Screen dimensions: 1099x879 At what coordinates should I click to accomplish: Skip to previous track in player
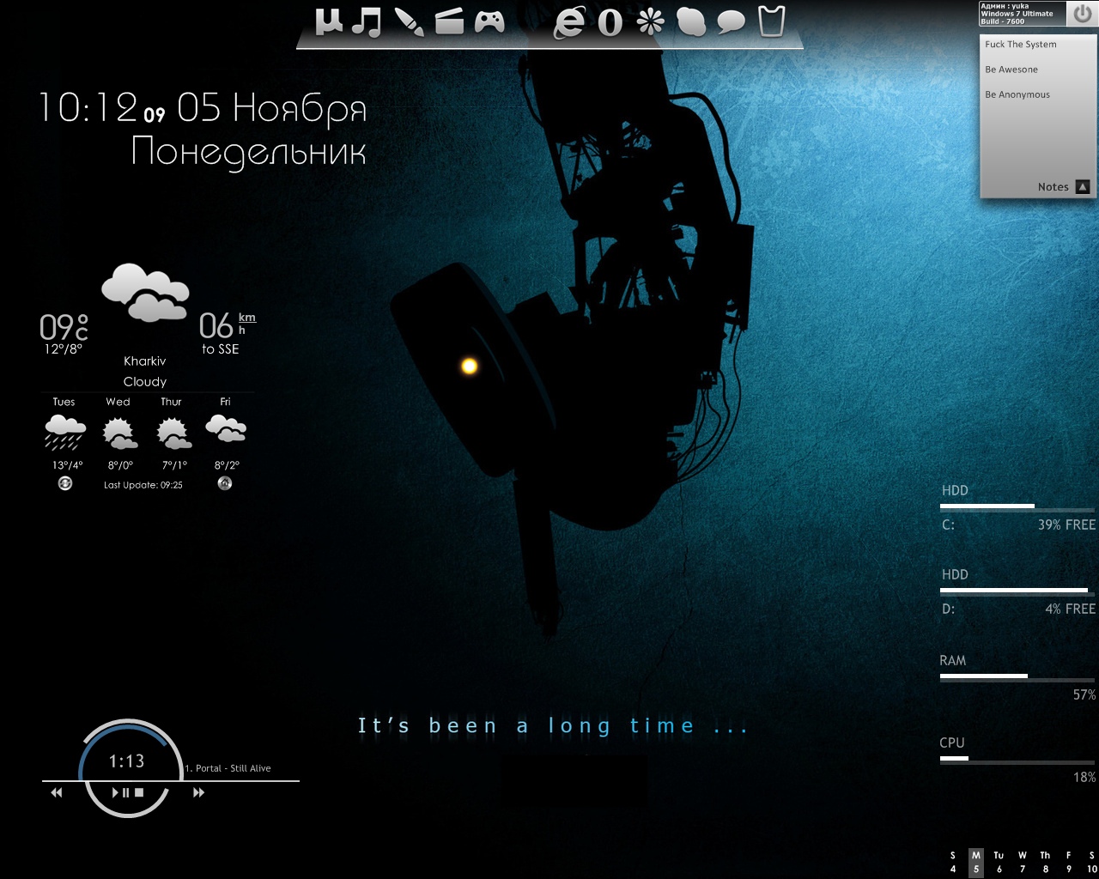click(57, 792)
